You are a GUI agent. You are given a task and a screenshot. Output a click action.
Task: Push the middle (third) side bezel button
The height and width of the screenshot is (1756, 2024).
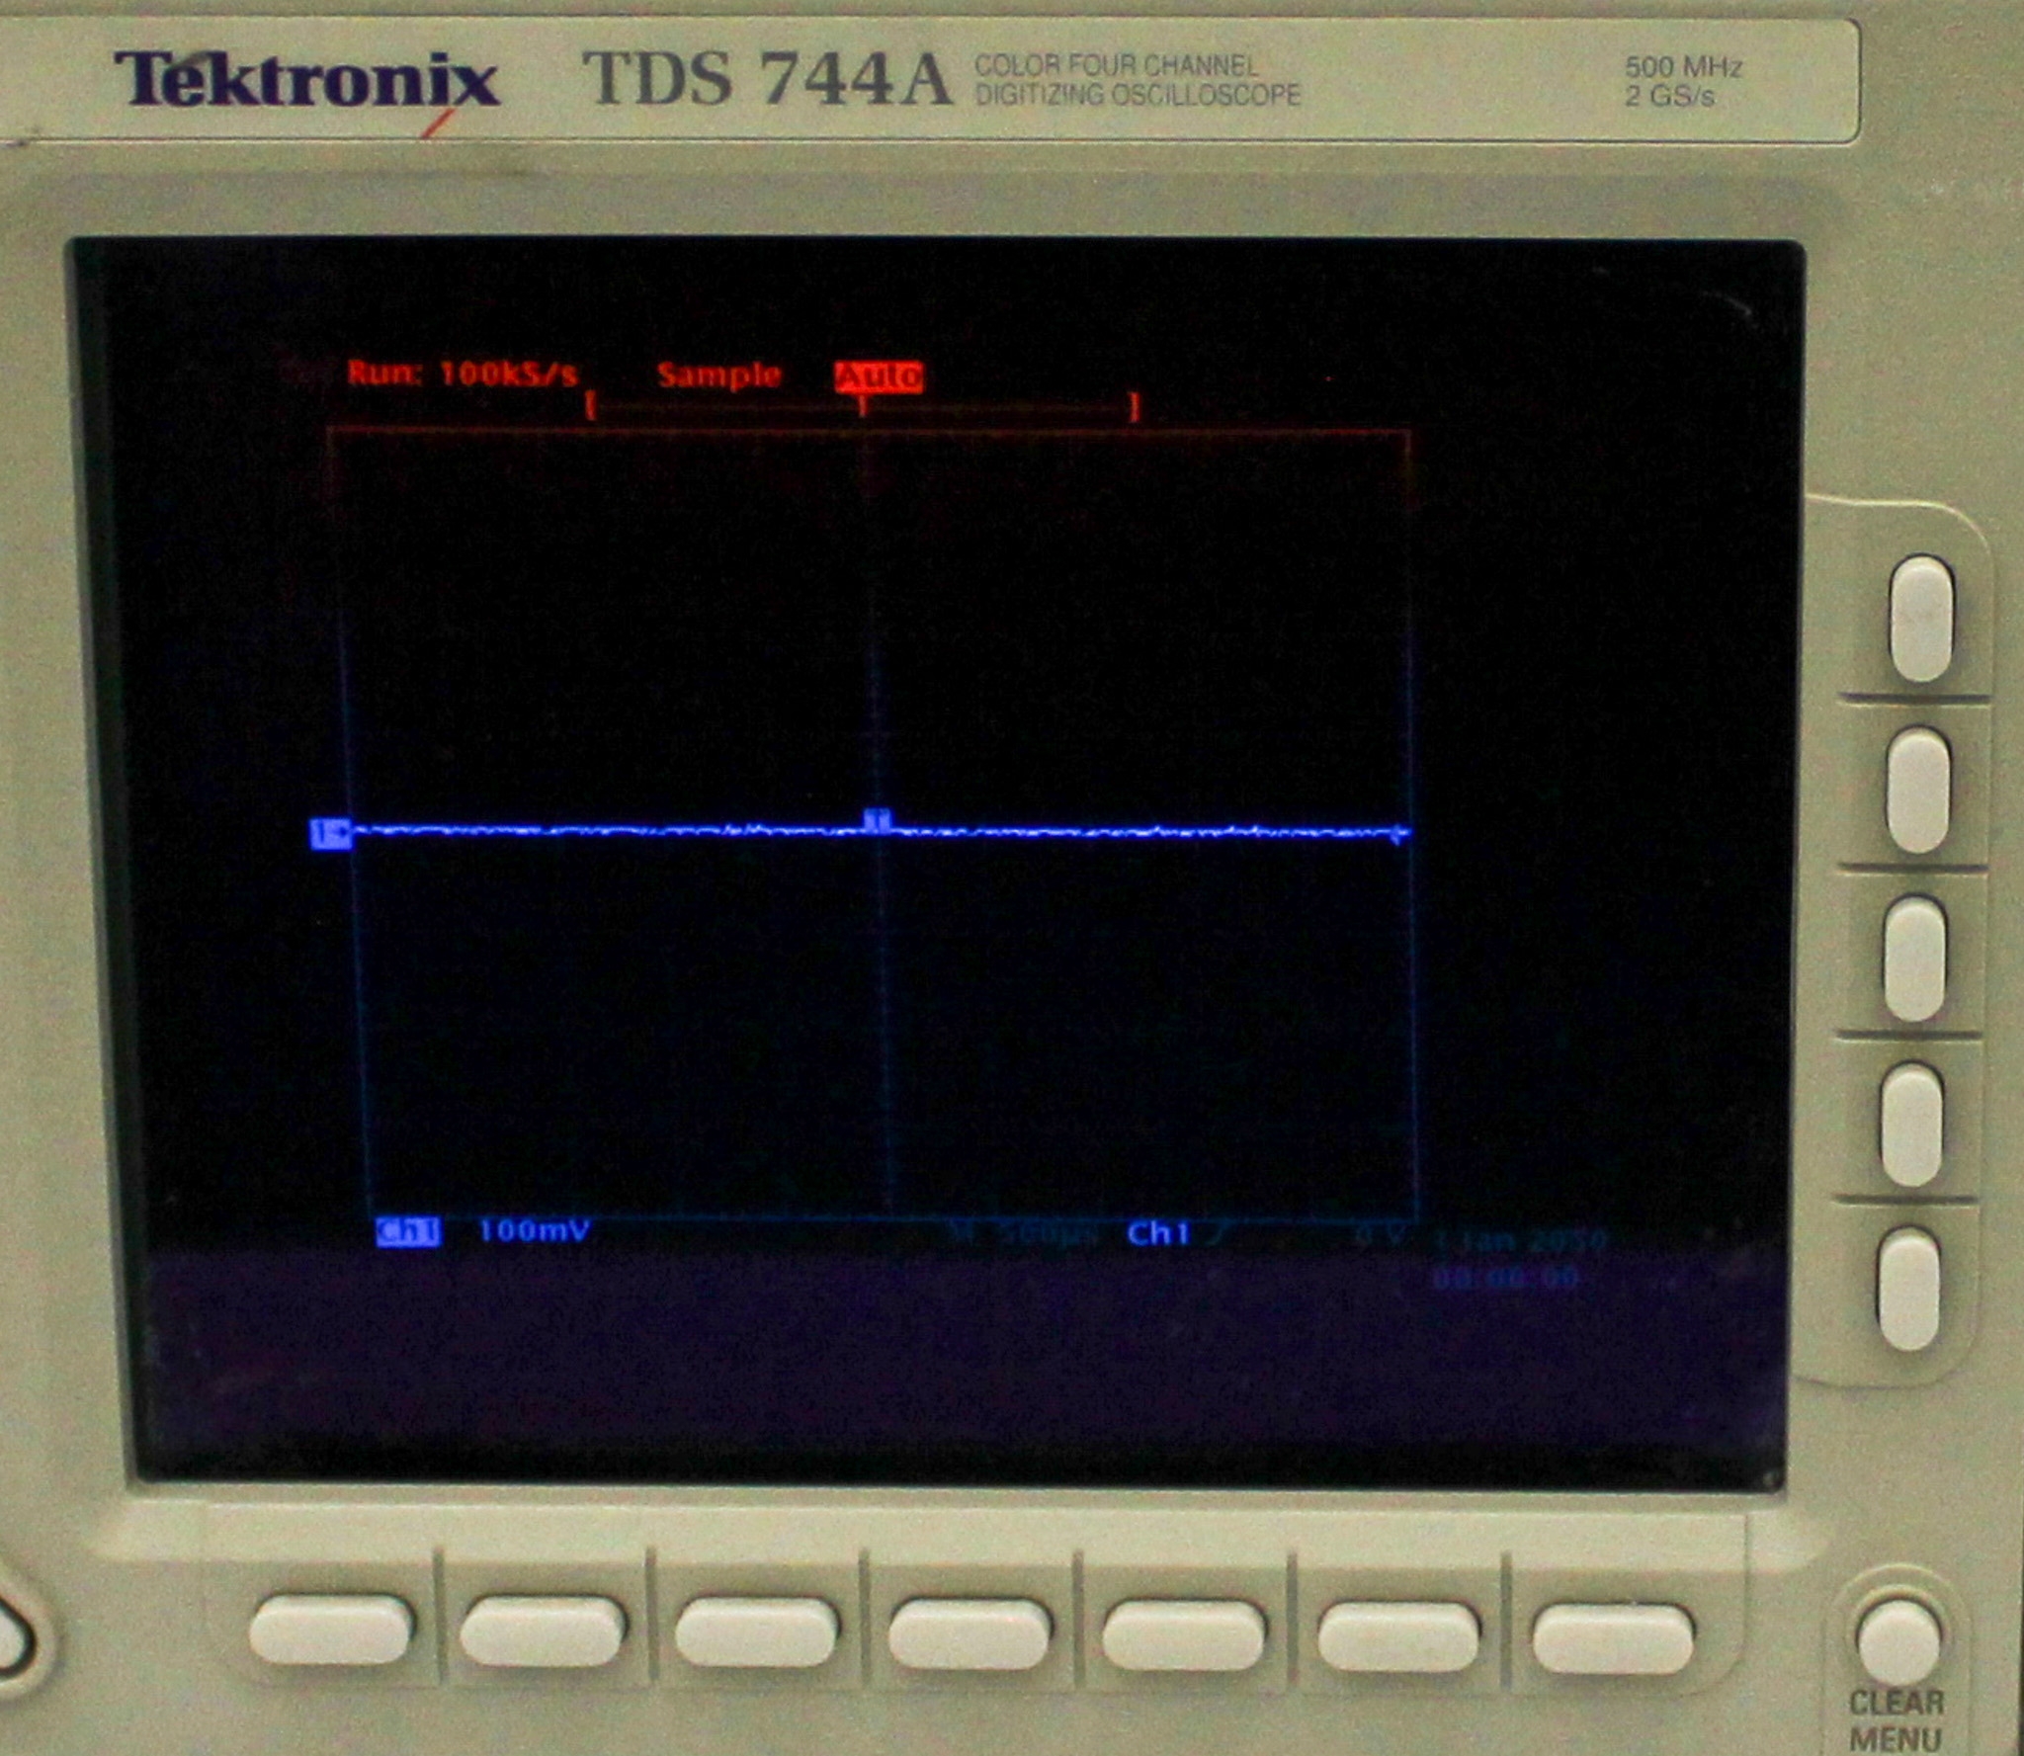(x=1915, y=959)
